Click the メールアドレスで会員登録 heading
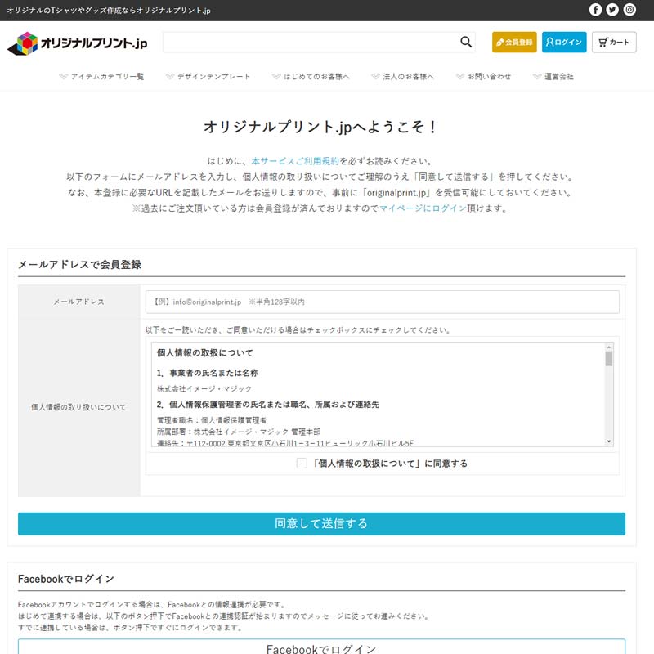Viewport: 654px width, 654px height. [79, 264]
